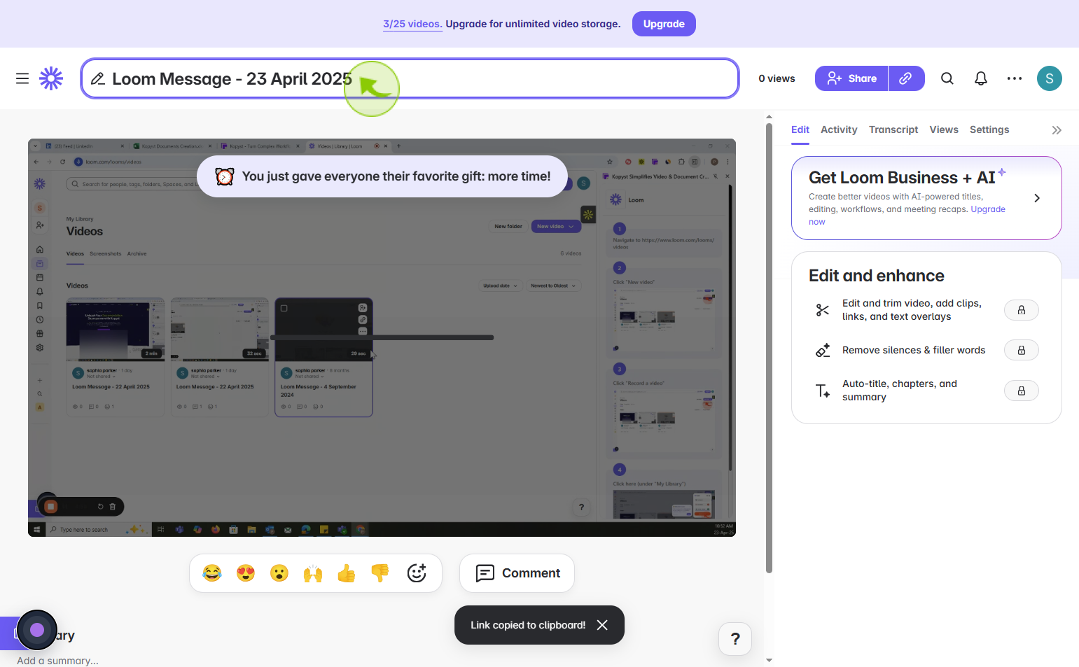The image size is (1079, 667).
Task: Copy video link with chain icon button
Action: [x=906, y=78]
